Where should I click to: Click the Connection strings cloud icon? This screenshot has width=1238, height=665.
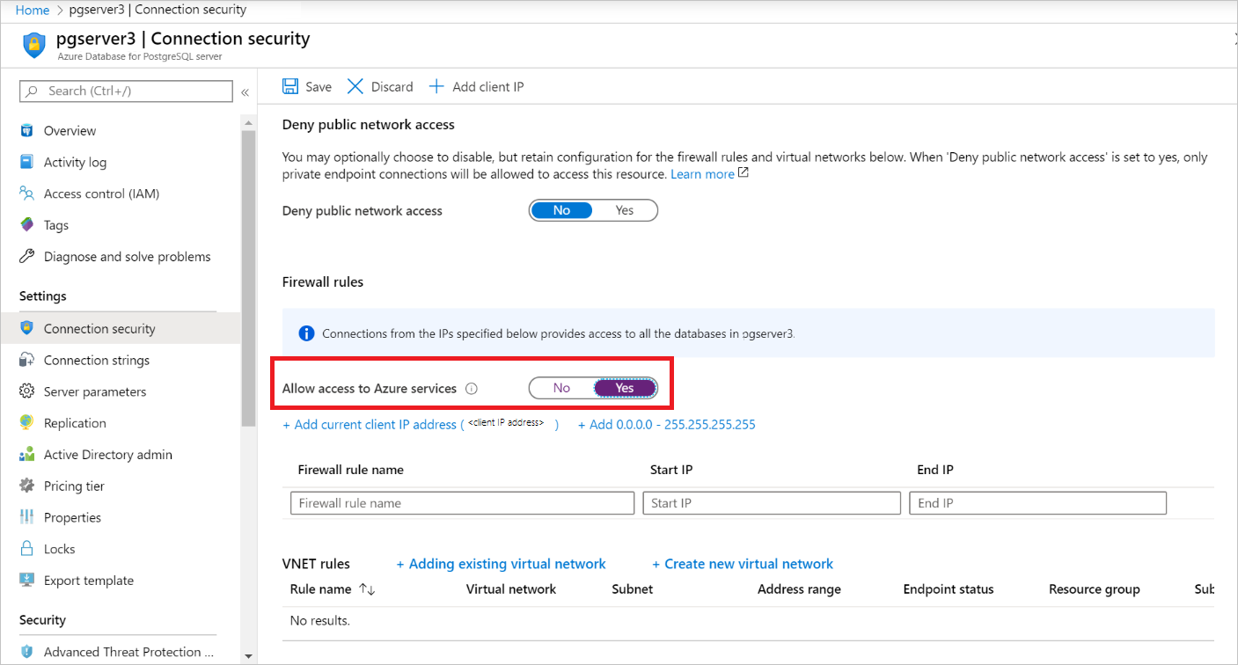point(26,360)
